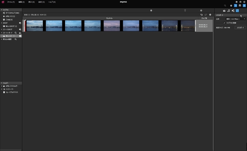Collapse the カタログ section
247x151 pixels.
point(2,23)
